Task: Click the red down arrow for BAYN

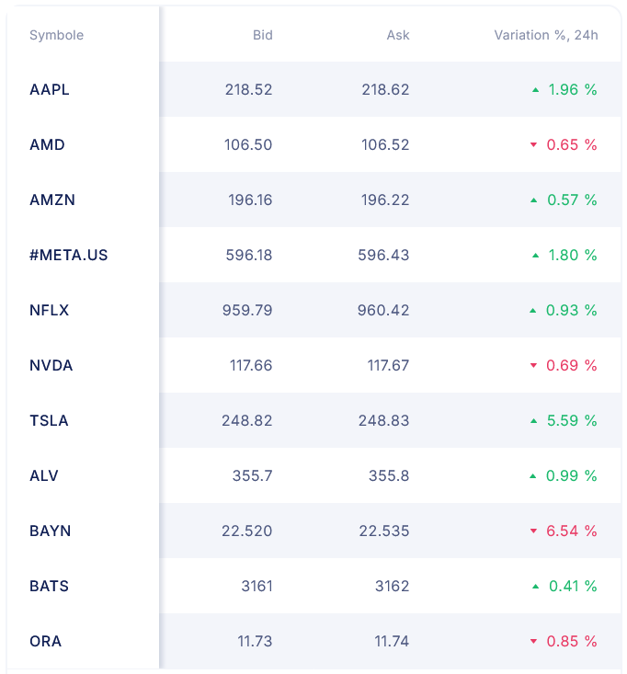Action: 533,531
